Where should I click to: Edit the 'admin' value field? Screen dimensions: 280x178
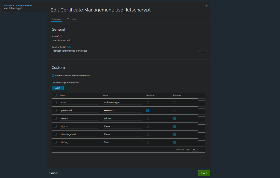122,118
